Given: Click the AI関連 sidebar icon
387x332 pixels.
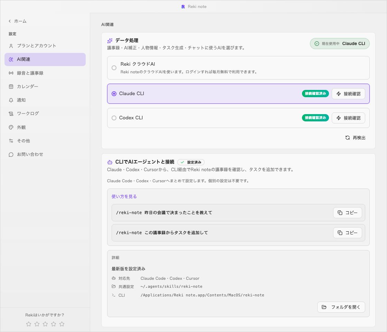Looking at the screenshot, I should pyautogui.click(x=11, y=59).
